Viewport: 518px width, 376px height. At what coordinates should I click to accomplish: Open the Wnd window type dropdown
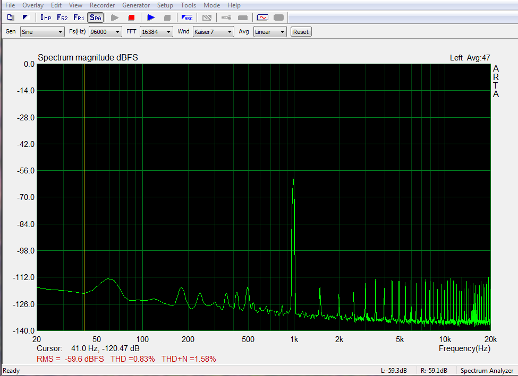(214, 32)
